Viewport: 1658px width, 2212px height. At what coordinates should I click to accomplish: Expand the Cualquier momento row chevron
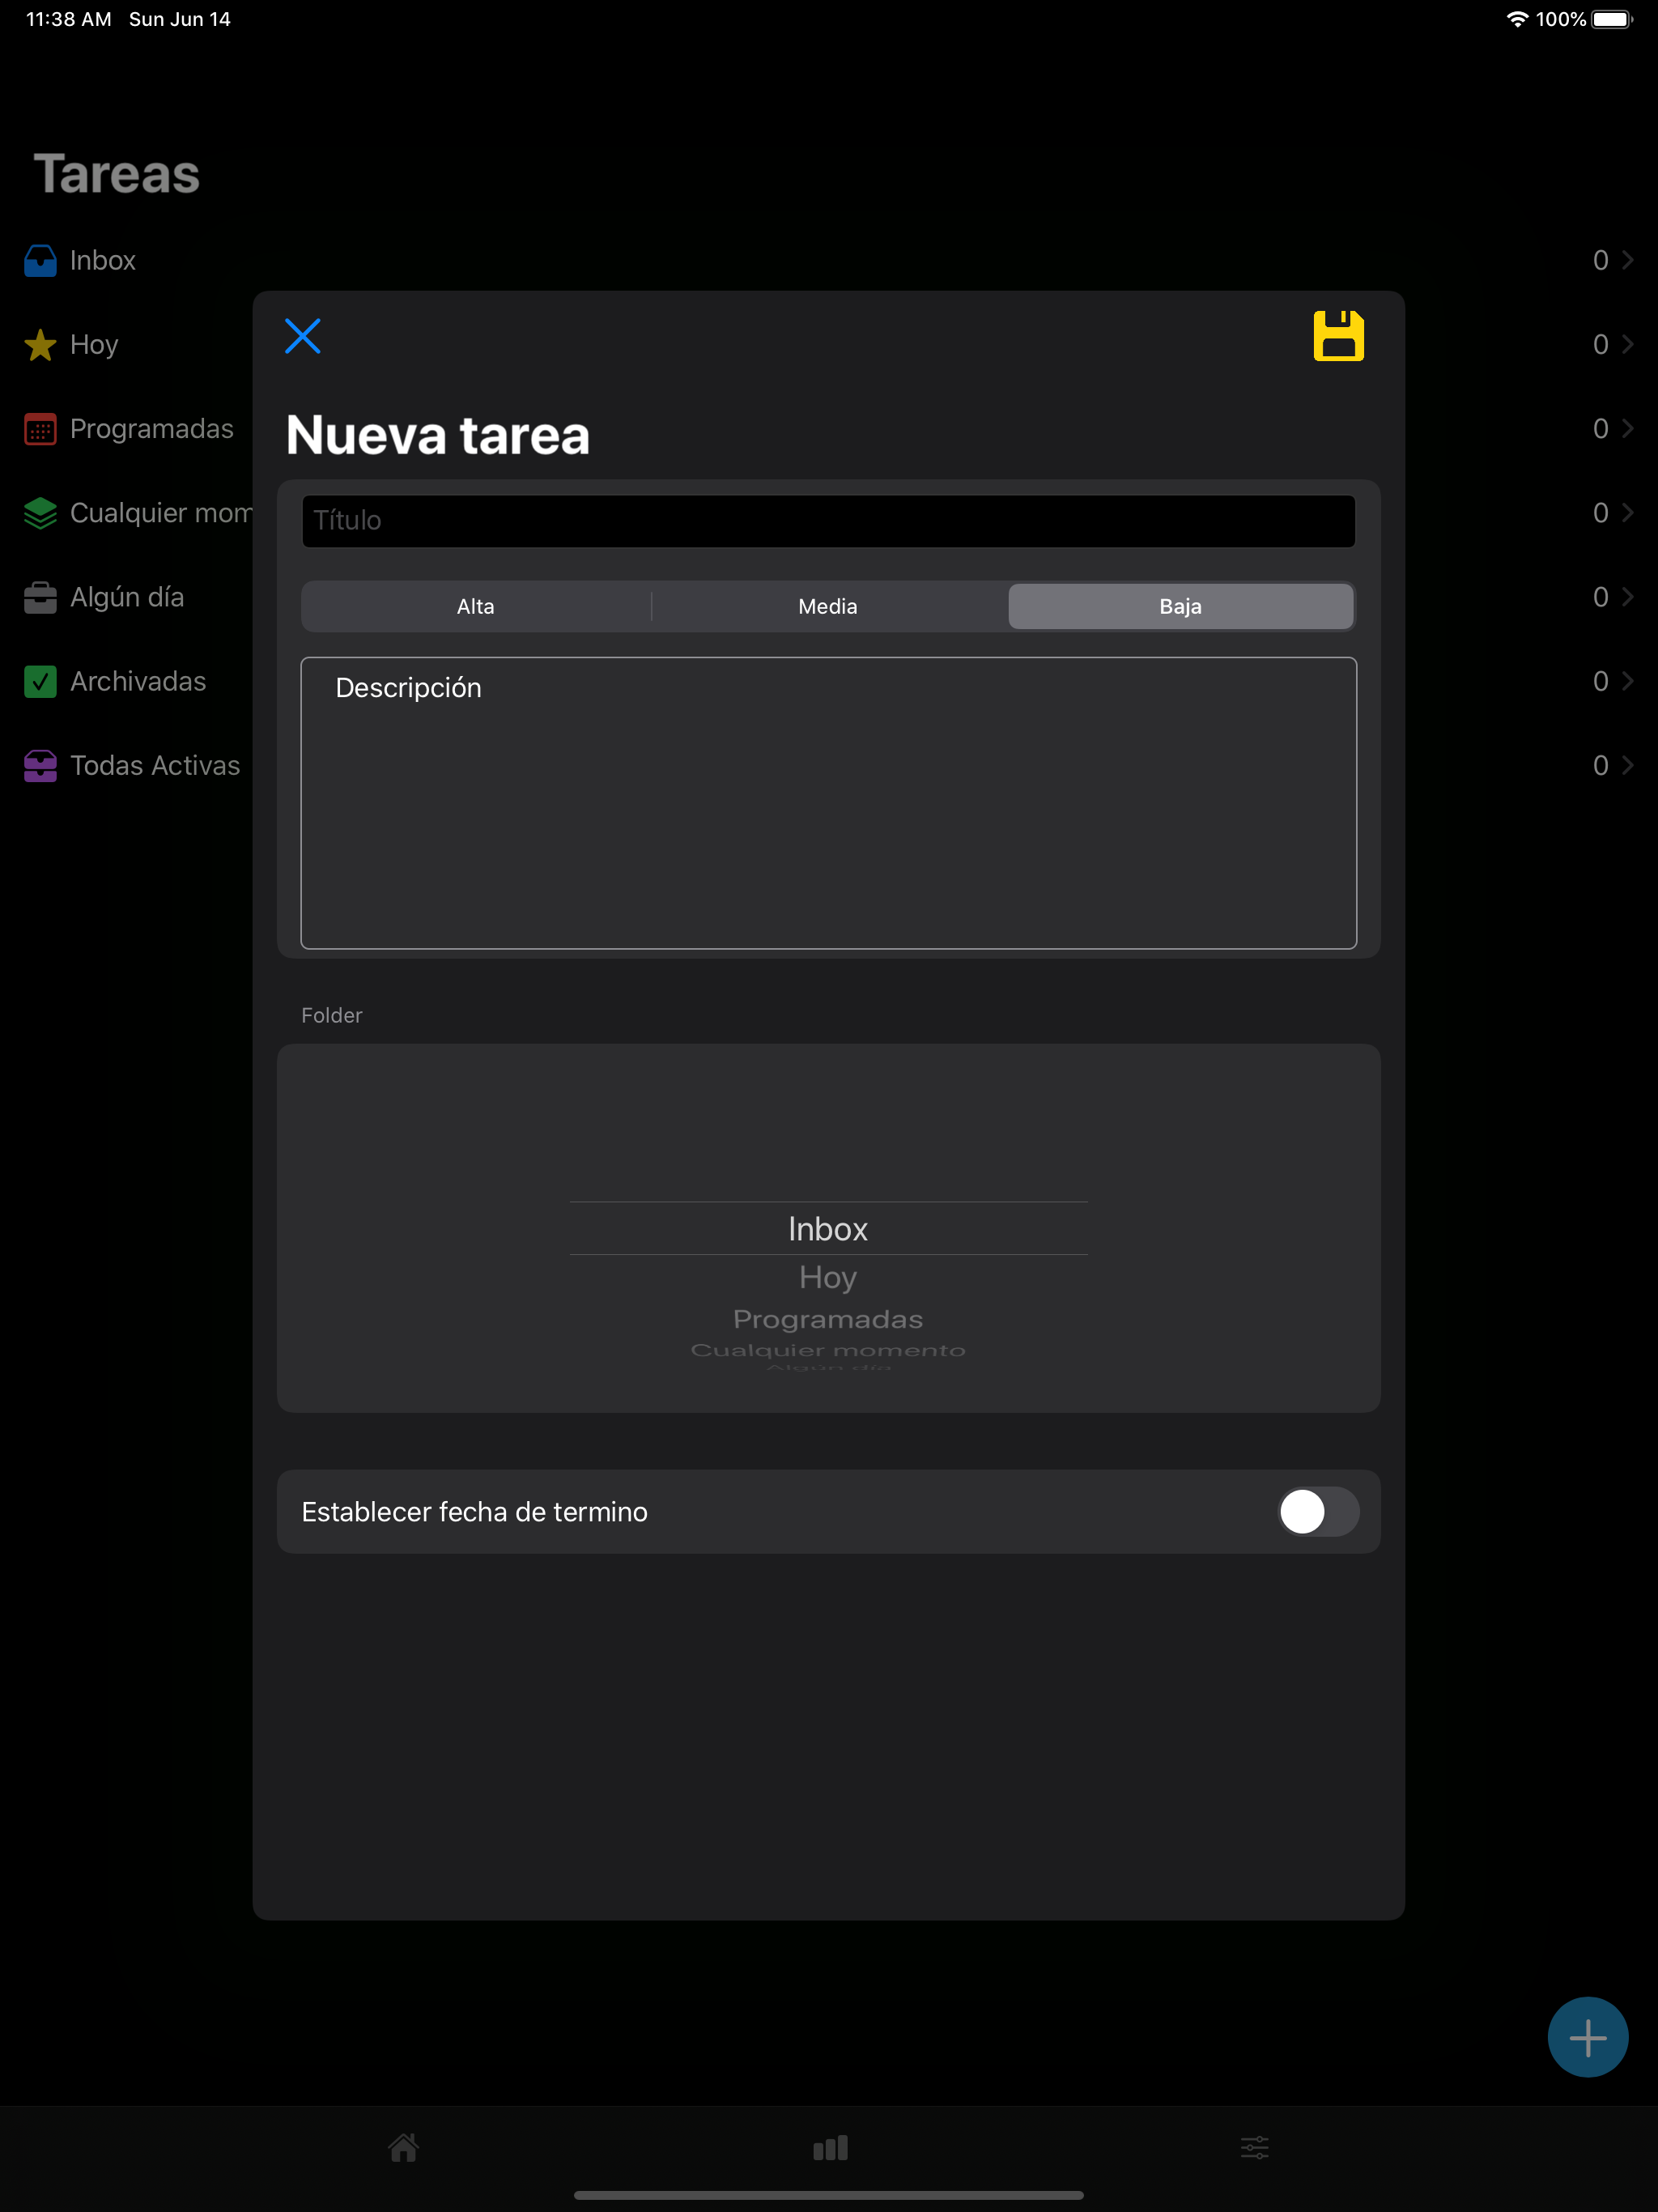pos(1627,512)
